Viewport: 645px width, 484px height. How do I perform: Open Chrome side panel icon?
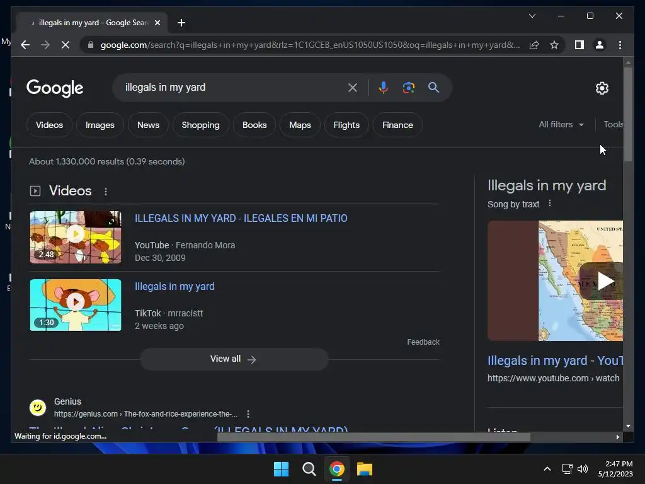pyautogui.click(x=579, y=45)
